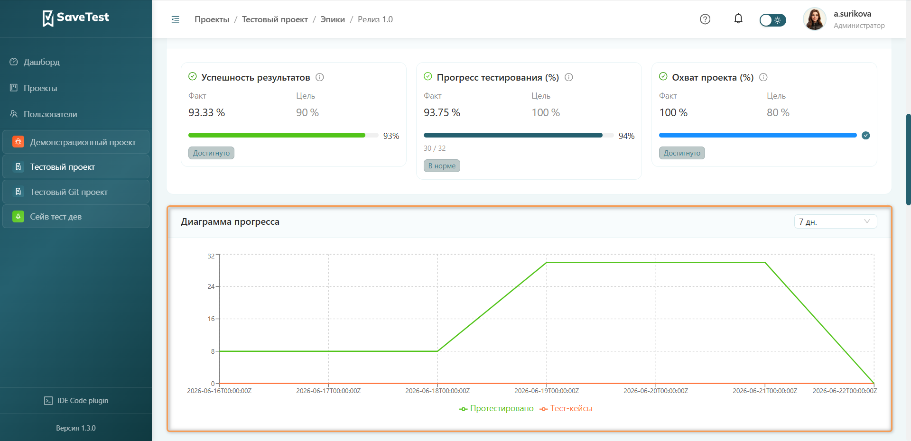The width and height of the screenshot is (911, 441).
Task: Click info icon beside Прогресс тестирования (%)
Action: point(569,77)
